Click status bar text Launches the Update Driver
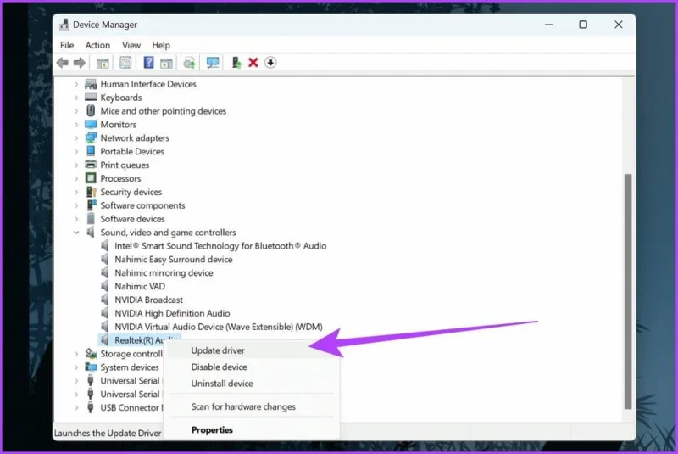Viewport: 678px width, 454px height. pyautogui.click(x=108, y=433)
